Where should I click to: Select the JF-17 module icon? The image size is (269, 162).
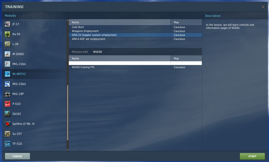pos(7,24)
